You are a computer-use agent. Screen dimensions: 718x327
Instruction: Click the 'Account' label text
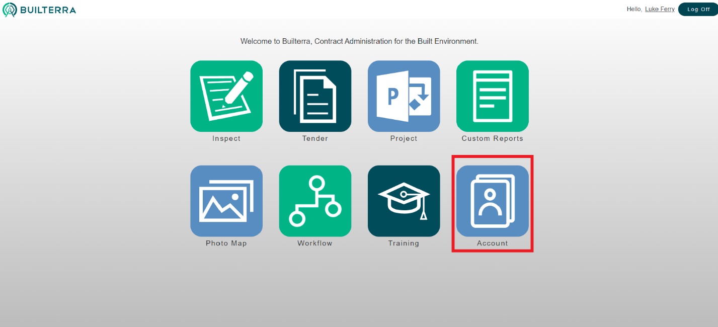coord(493,243)
